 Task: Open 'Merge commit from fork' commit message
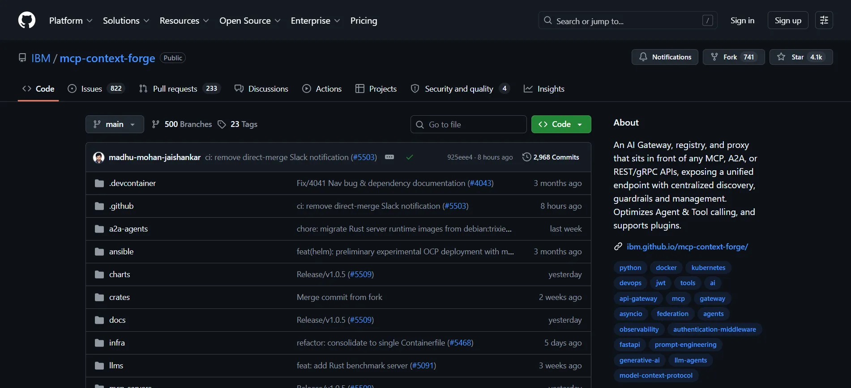click(339, 297)
